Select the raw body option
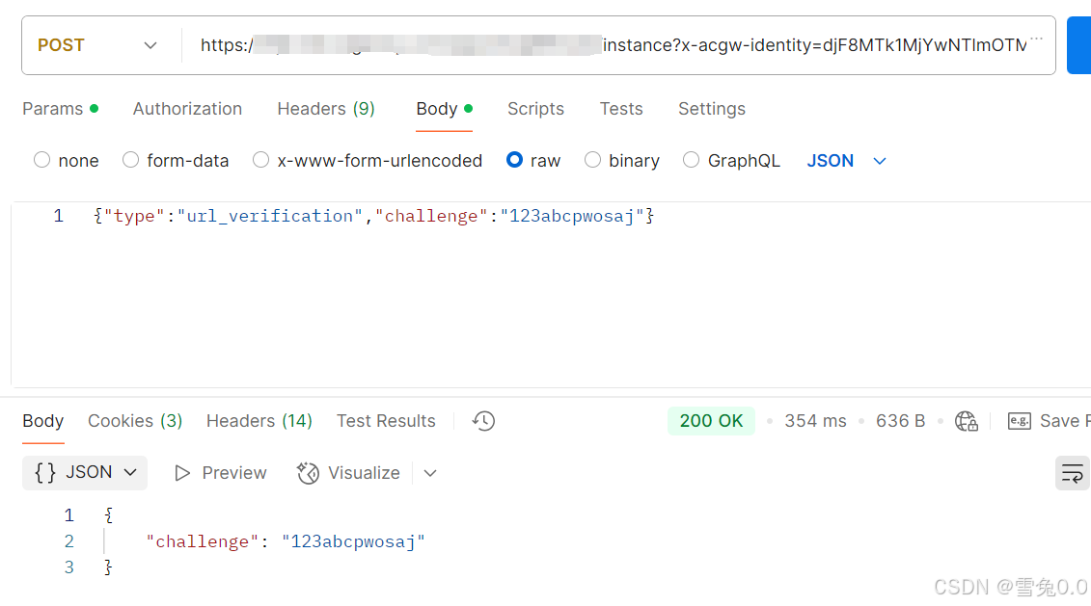The height and width of the screenshot is (606, 1091). pyautogui.click(x=533, y=161)
